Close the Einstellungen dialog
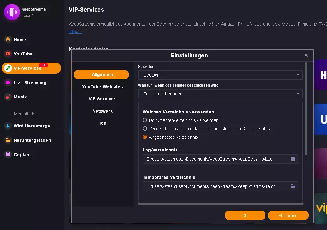This screenshot has height=230, width=327. pyautogui.click(x=306, y=55)
